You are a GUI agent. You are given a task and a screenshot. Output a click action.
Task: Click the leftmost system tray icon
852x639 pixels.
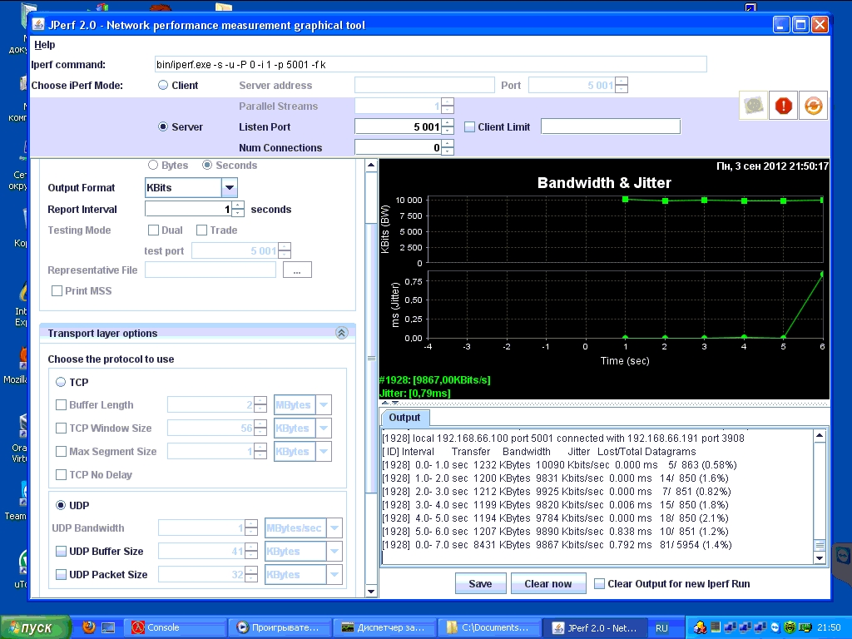[x=700, y=627]
